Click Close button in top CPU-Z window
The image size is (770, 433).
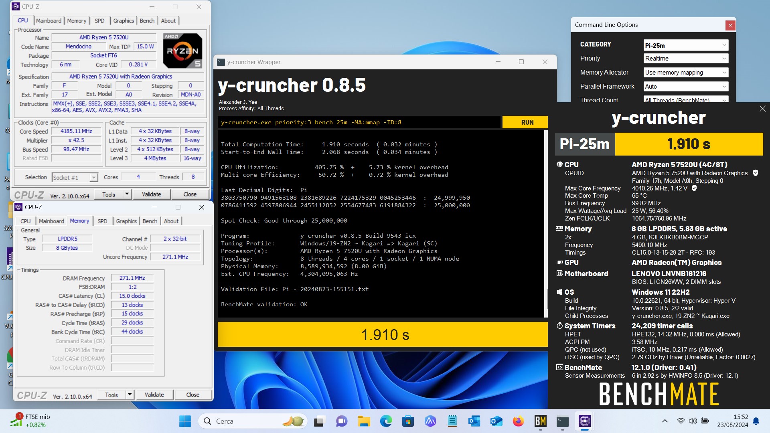click(x=190, y=194)
